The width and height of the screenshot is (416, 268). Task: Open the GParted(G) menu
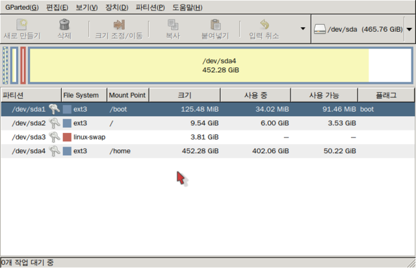pos(22,7)
